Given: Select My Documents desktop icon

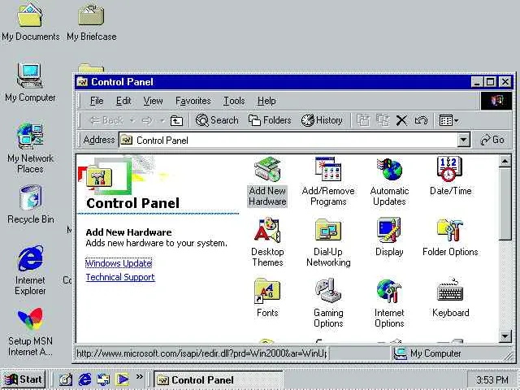Looking at the screenshot, I should point(31,22).
